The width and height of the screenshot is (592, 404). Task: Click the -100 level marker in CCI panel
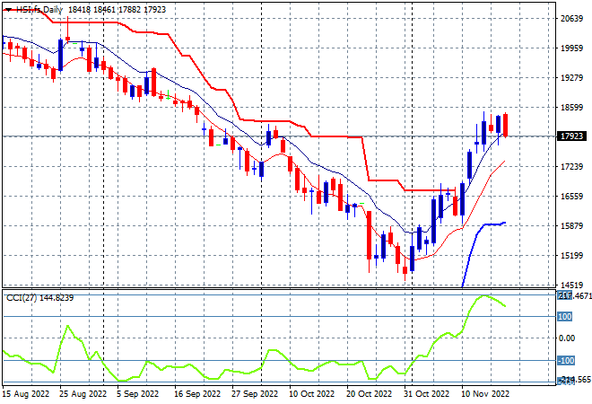click(x=566, y=361)
